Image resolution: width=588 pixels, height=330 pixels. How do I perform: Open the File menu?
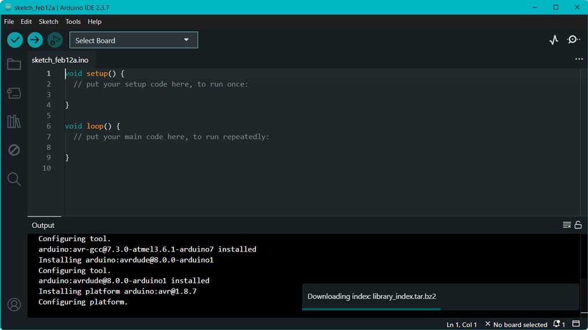pyautogui.click(x=9, y=22)
